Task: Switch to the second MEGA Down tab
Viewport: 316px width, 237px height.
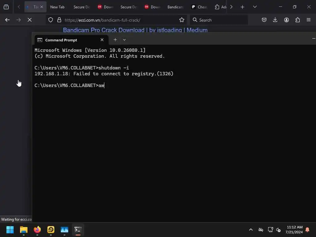Action: [x=152, y=7]
